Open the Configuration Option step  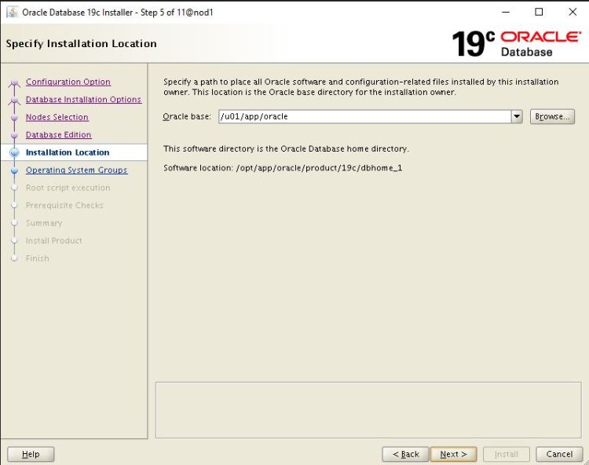coord(68,82)
